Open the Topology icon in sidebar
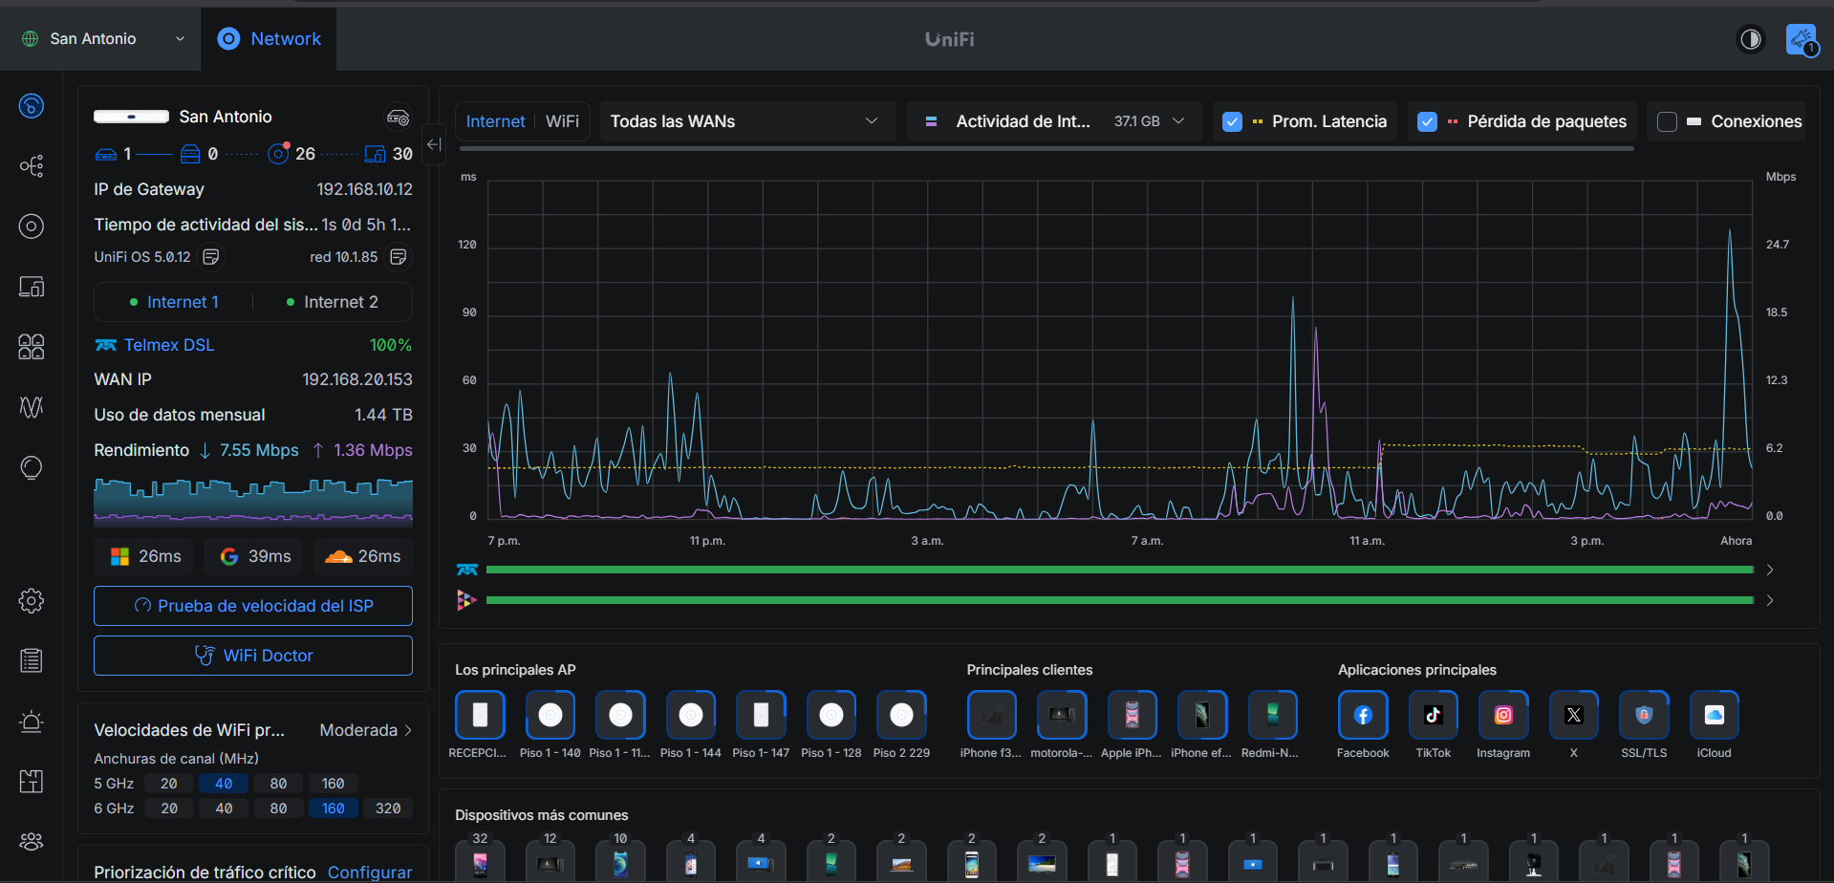Screen dimensions: 1834x883 point(32,166)
